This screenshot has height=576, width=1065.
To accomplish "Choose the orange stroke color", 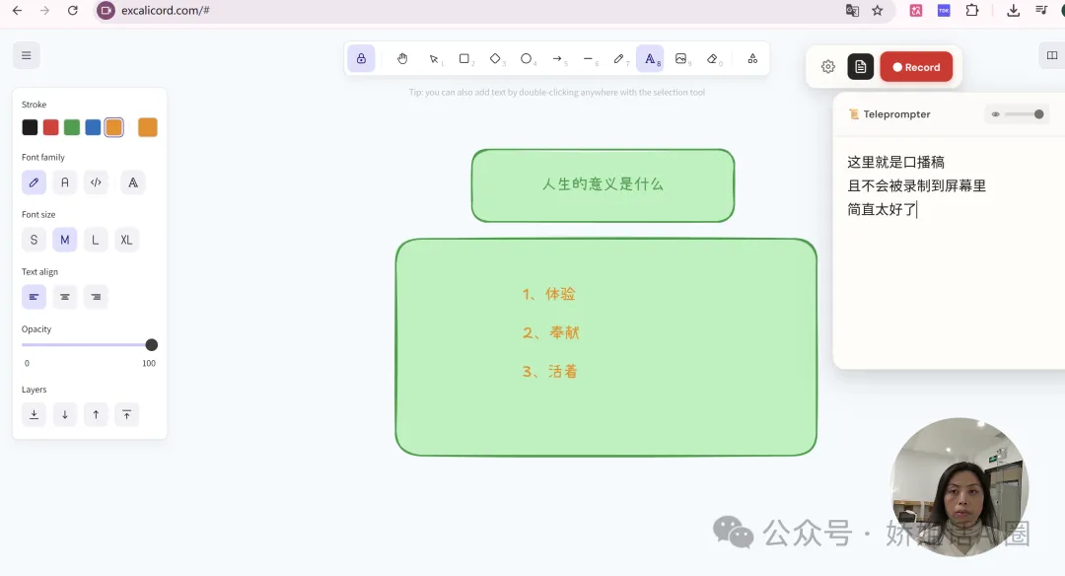I will [113, 126].
